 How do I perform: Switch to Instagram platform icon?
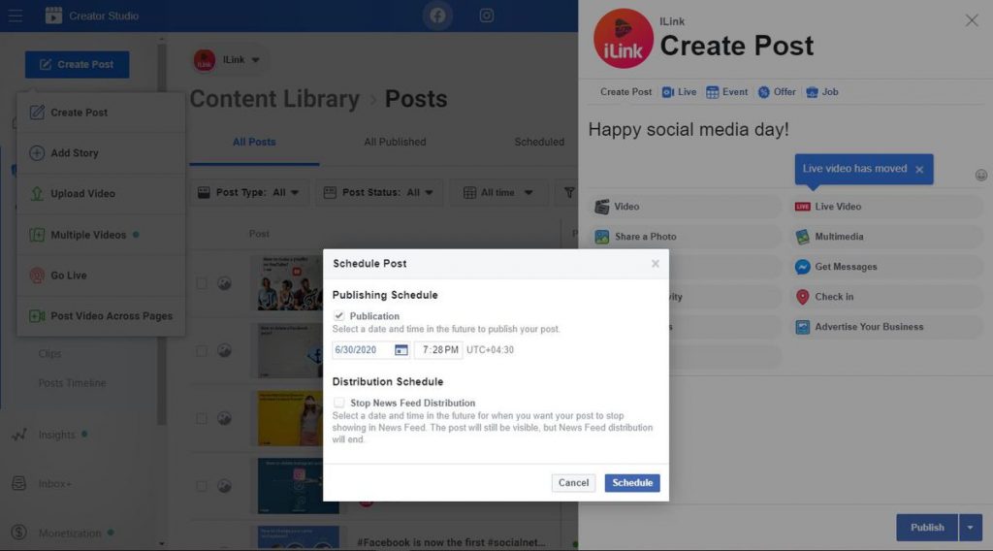[487, 16]
